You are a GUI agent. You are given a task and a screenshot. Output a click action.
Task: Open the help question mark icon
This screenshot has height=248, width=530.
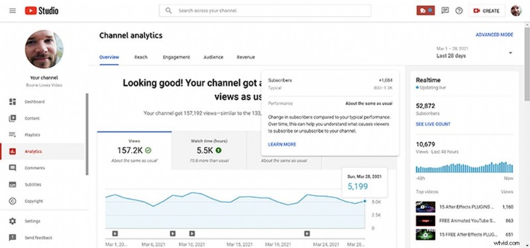[458, 11]
